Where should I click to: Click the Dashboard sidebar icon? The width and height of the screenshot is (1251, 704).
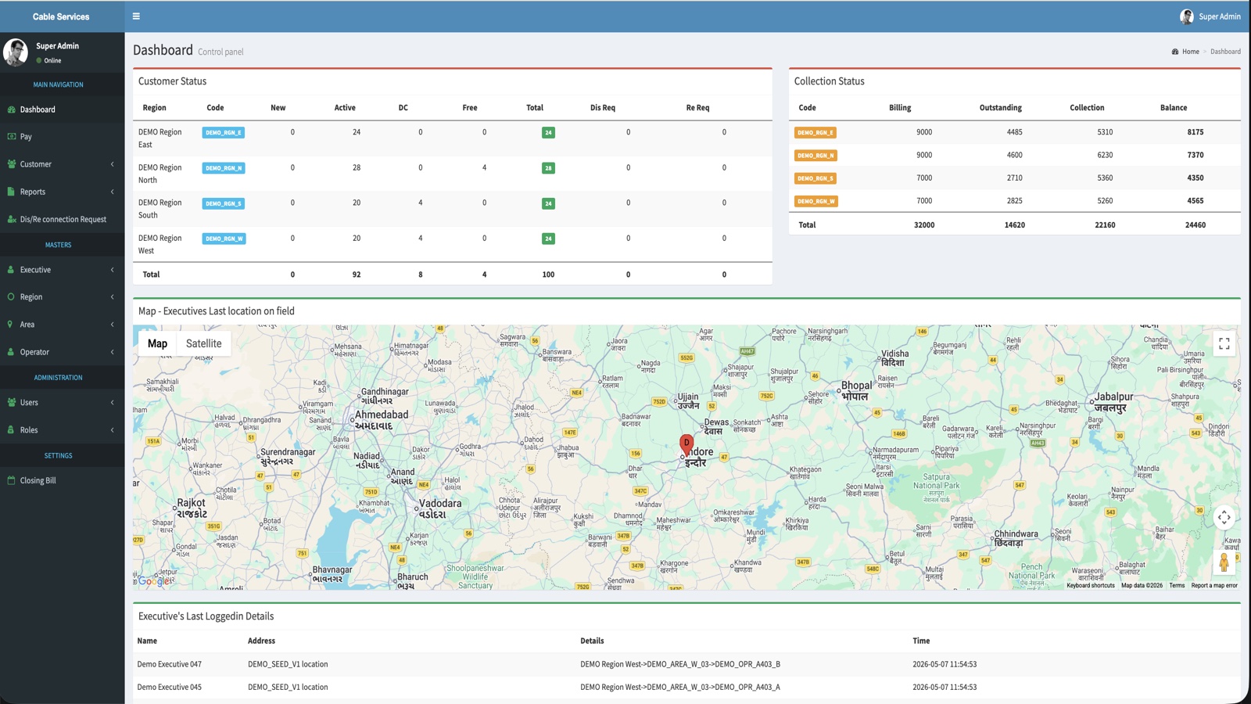click(11, 110)
